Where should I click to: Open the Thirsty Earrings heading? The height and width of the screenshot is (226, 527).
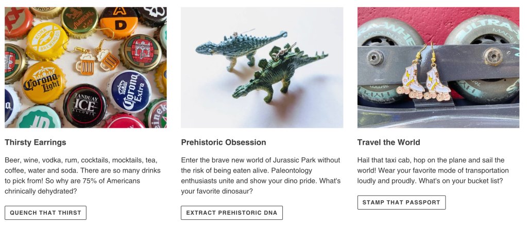[36, 142]
